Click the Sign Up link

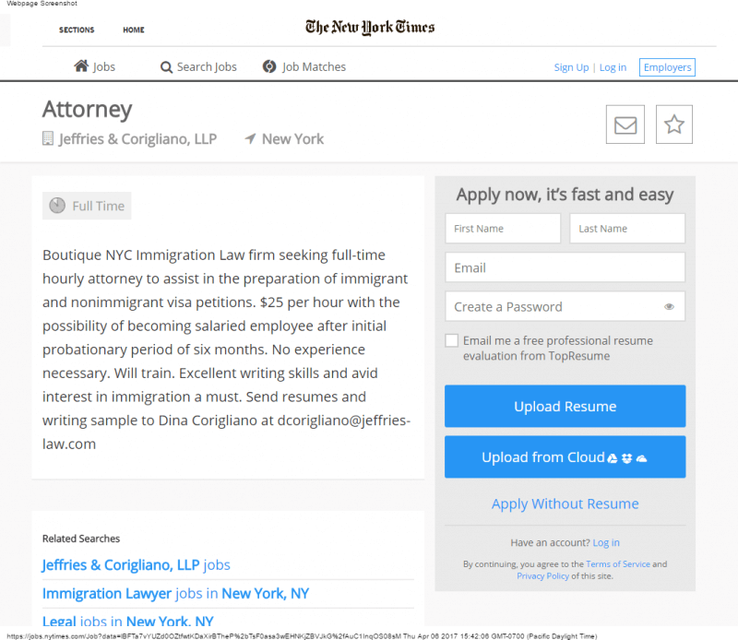coord(571,67)
